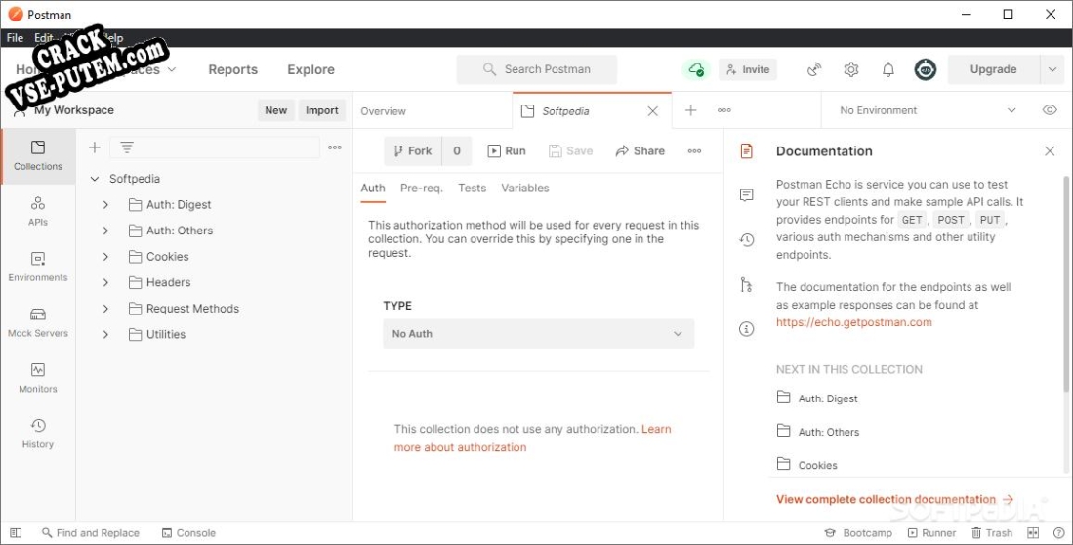1073x545 pixels.
Task: Open the Monitors sidebar section
Action: point(38,377)
